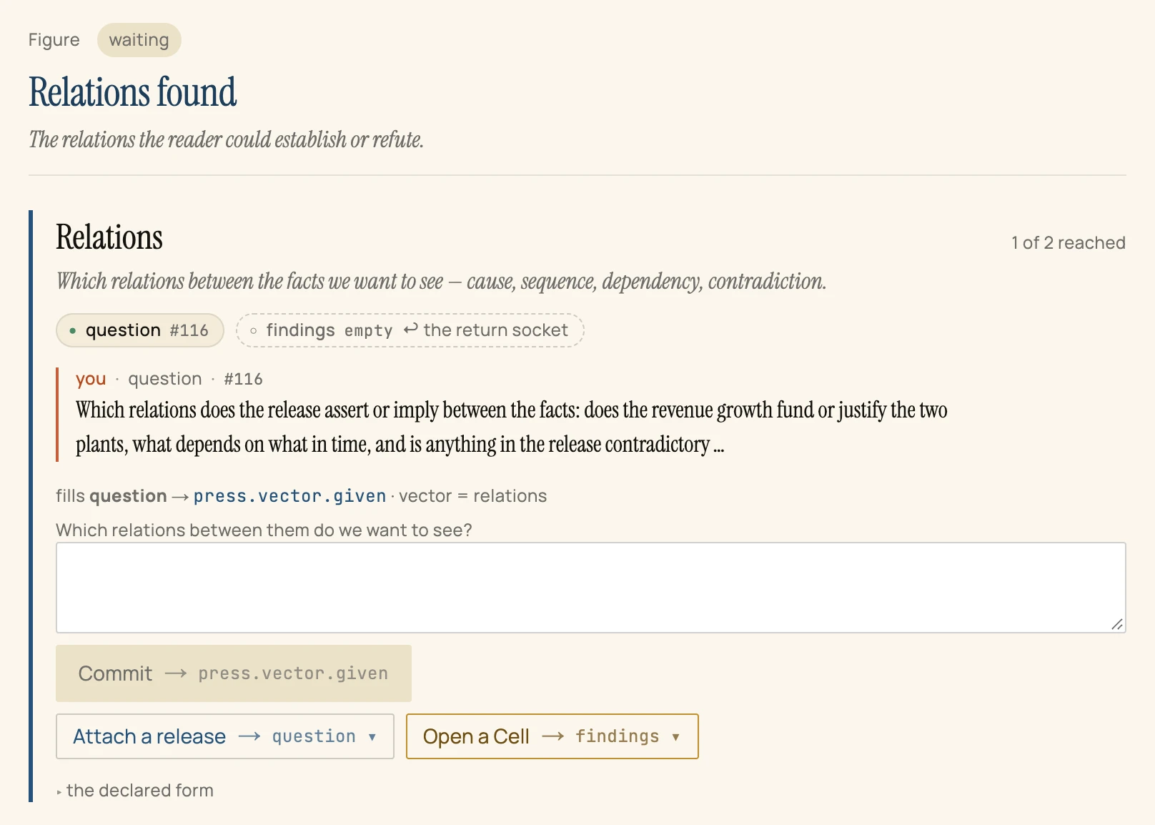Open the dropdown caret next to findings
Screen dimensions: 1155x825
click(675, 737)
